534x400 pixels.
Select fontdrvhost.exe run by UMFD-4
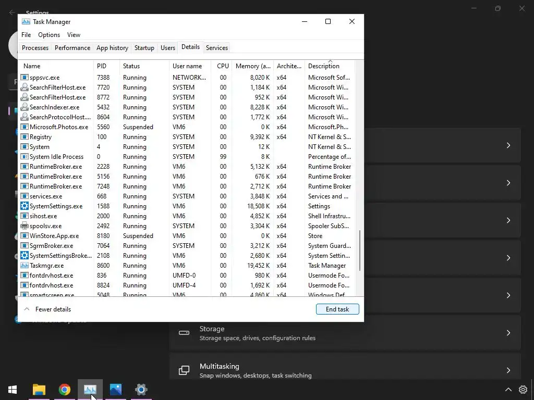187,285
